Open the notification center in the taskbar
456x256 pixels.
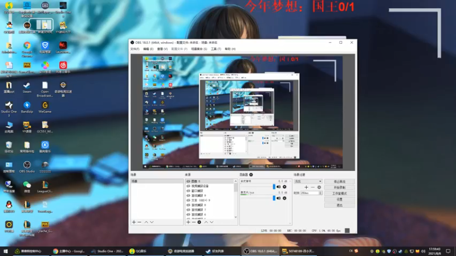click(448, 251)
